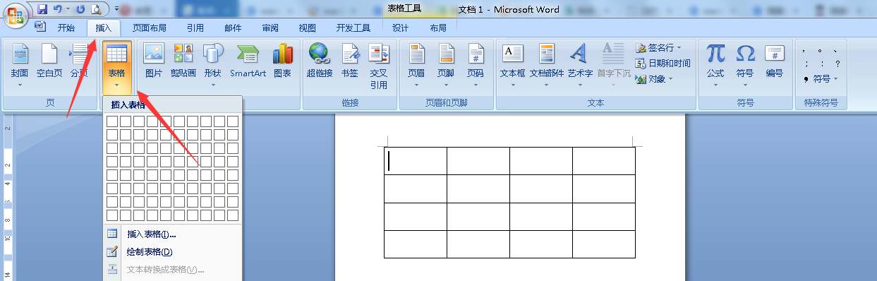Click the bottom-right cell of the document table
This screenshot has width=877, height=281.
[x=604, y=244]
